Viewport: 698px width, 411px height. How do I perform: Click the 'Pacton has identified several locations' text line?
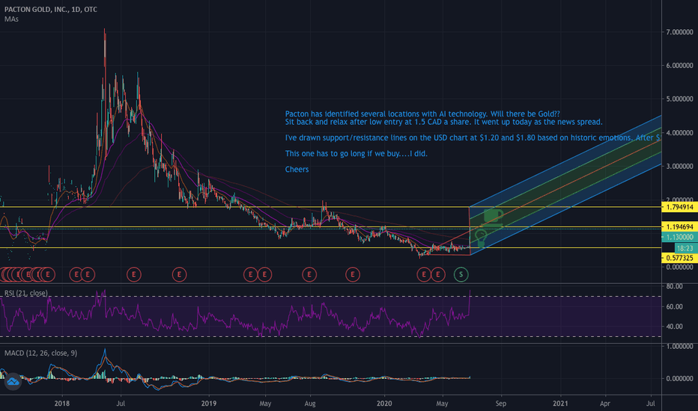tap(422, 114)
